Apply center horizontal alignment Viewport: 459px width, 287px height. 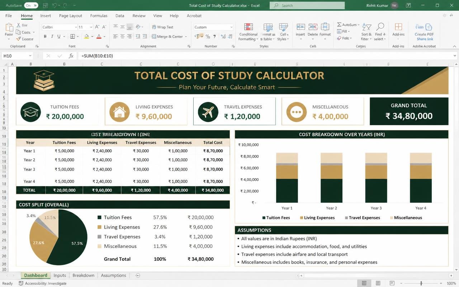(x=122, y=36)
